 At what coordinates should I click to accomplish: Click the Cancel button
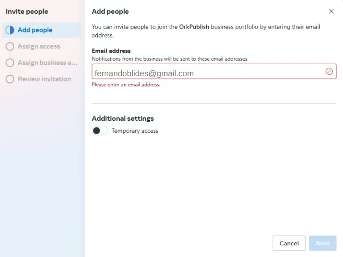click(x=289, y=243)
